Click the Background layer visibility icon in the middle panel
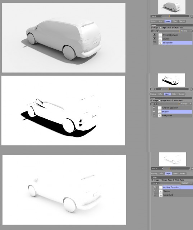This screenshot has width=193, height=230. point(154,115)
